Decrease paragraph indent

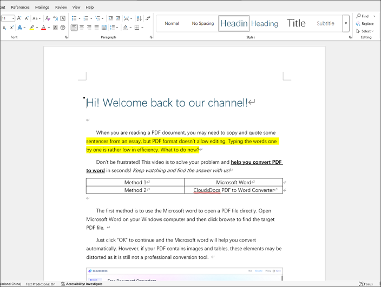pos(110,18)
